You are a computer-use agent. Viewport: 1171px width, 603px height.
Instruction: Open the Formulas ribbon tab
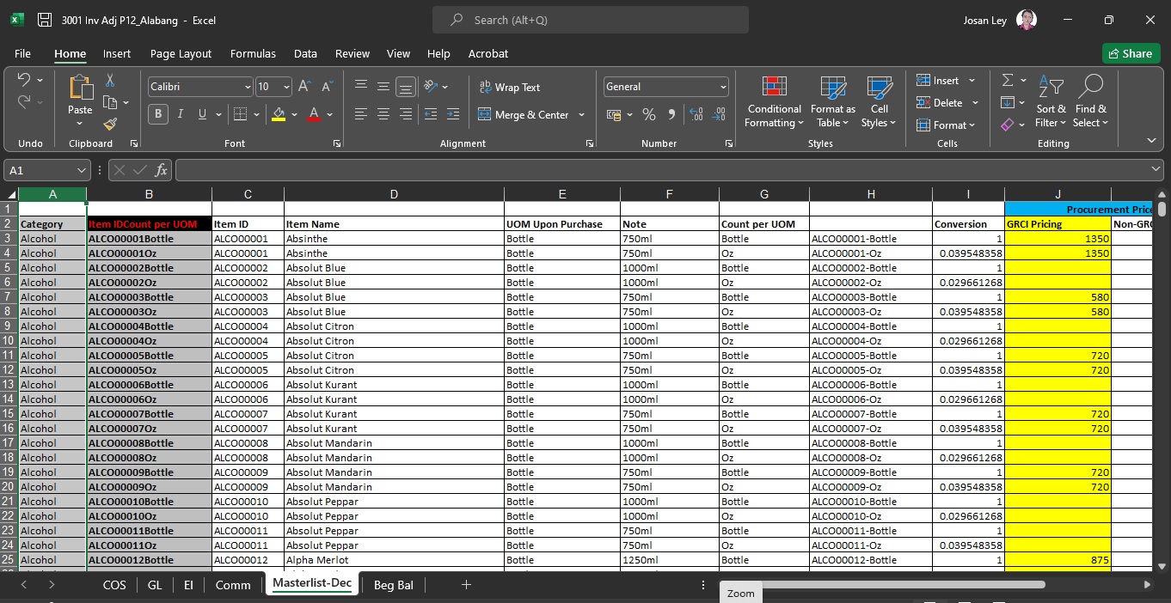tap(253, 53)
